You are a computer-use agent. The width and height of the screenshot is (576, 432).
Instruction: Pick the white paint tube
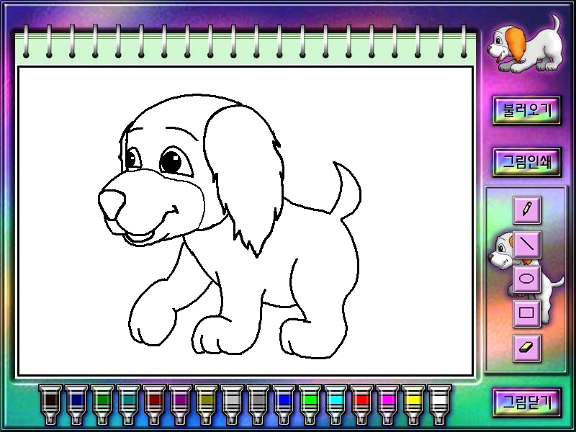[439, 405]
